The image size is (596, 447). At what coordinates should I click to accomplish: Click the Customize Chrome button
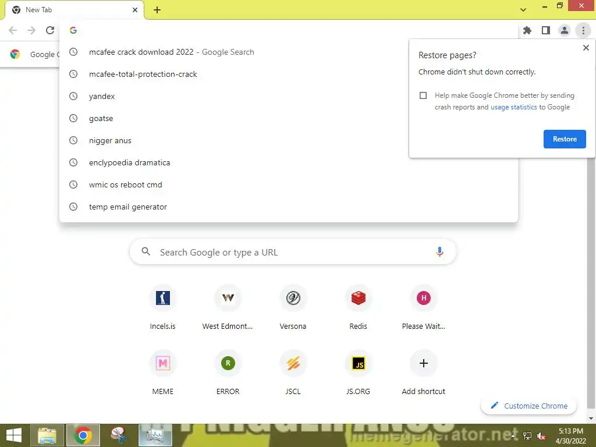point(528,406)
